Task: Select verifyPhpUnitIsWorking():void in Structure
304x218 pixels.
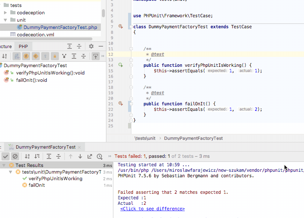Action: point(50,73)
